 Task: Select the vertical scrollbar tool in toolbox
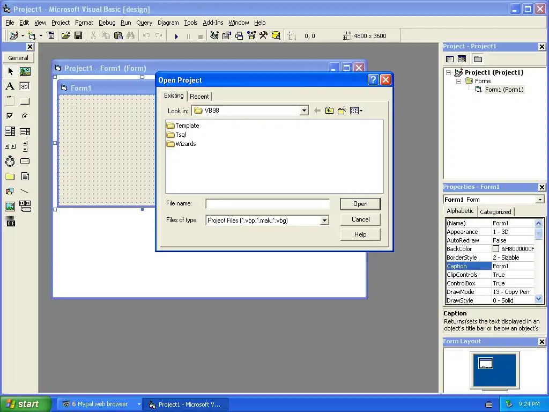click(x=25, y=146)
